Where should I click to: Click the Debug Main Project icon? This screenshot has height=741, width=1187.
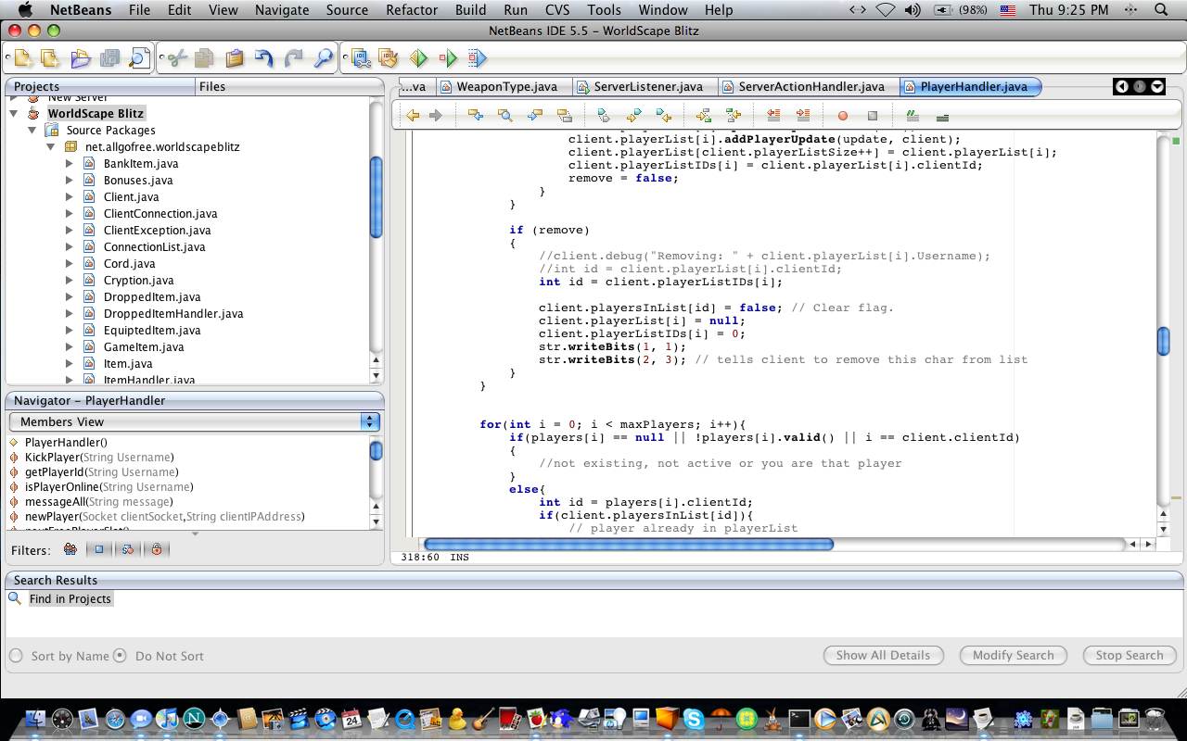click(448, 58)
